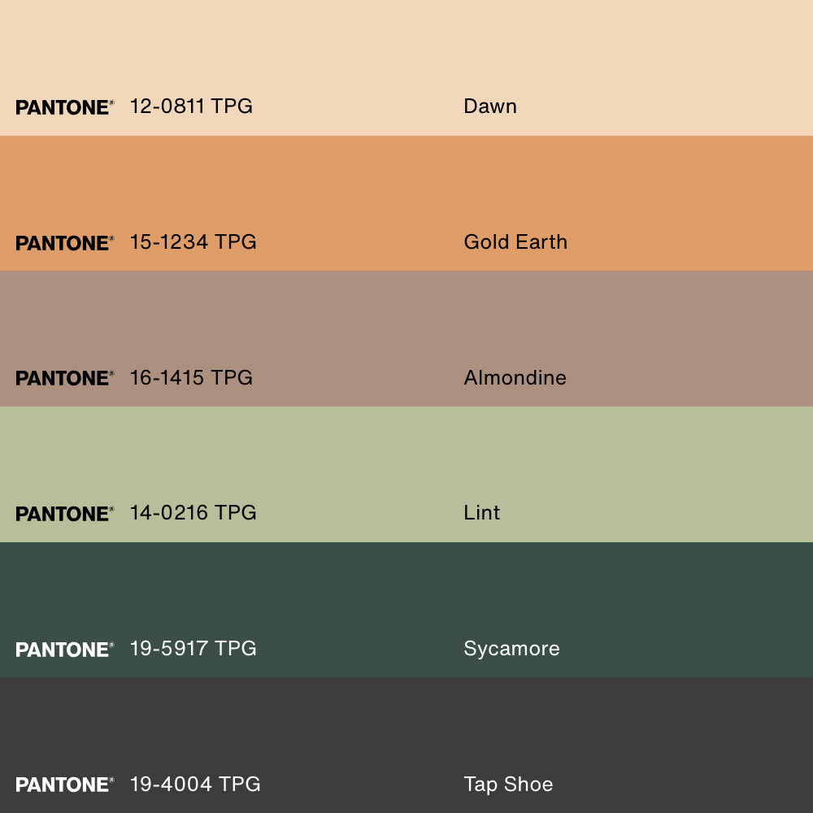This screenshot has width=813, height=813.
Task: Click the PANTONE logo beside 14-0216 TPG
Action: pyautogui.click(x=64, y=514)
